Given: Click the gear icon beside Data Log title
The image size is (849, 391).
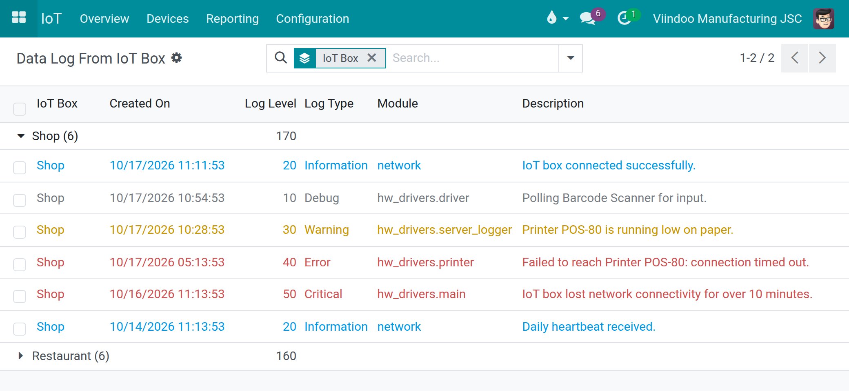Looking at the screenshot, I should click(176, 58).
